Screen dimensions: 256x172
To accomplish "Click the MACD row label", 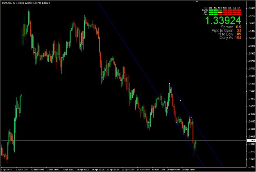I will (205, 10).
